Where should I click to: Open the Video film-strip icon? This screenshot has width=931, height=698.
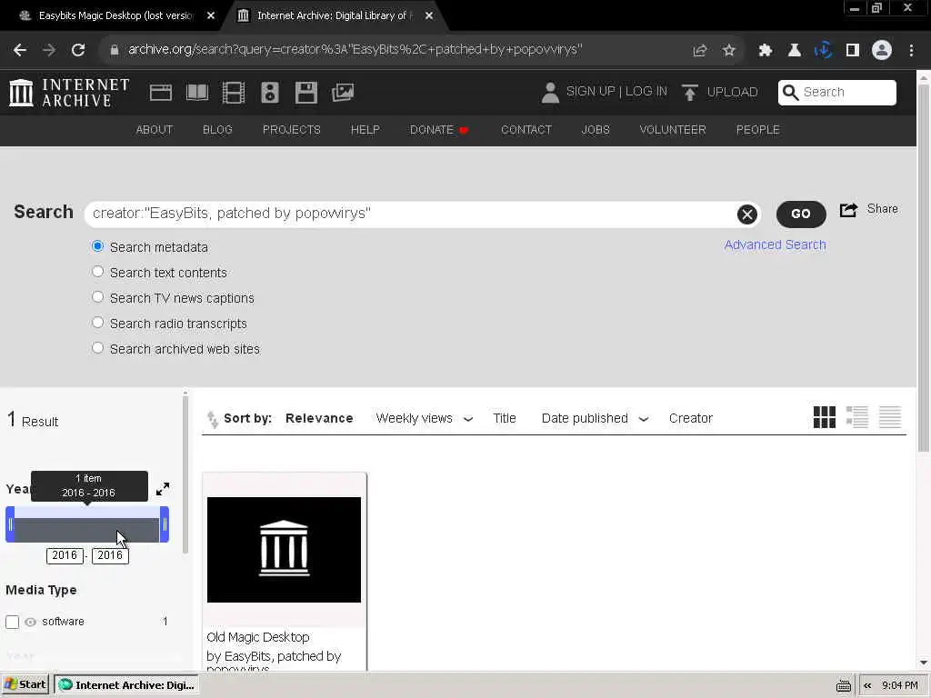[x=234, y=93]
